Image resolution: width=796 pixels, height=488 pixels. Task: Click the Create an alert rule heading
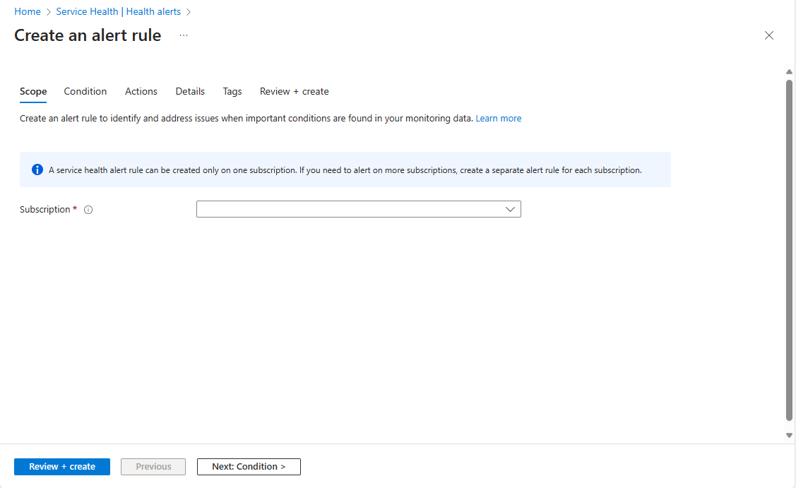pos(88,35)
